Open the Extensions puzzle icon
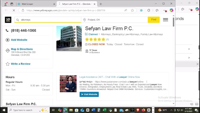Image resolution: width=200 pixels, height=113 pixels. (x=149, y=10)
